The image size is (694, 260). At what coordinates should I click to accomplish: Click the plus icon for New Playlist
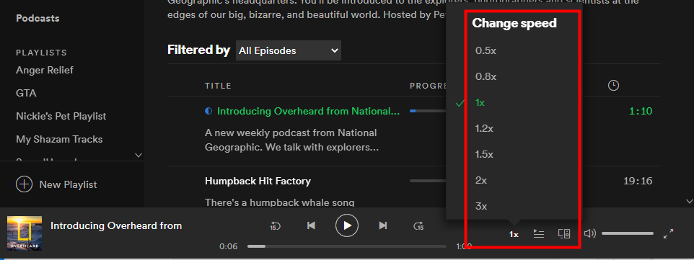tap(25, 184)
